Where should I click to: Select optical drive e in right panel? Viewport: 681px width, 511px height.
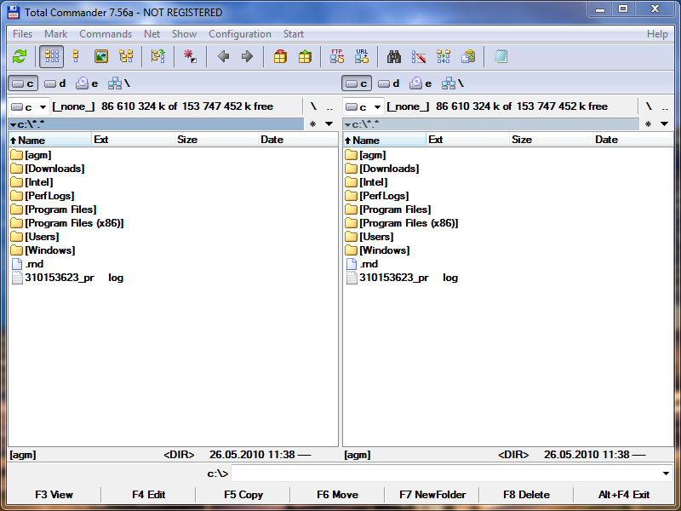pyautogui.click(x=420, y=83)
